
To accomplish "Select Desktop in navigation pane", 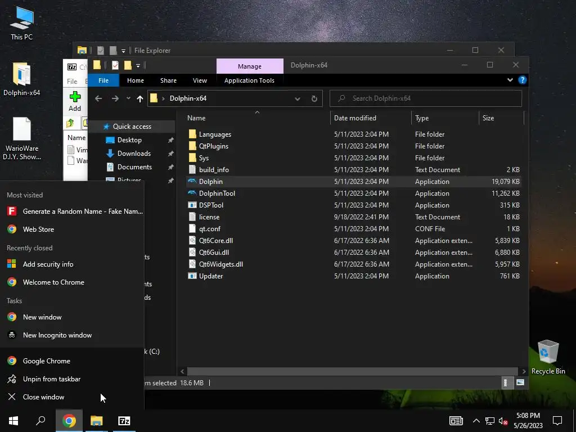I will pos(129,140).
